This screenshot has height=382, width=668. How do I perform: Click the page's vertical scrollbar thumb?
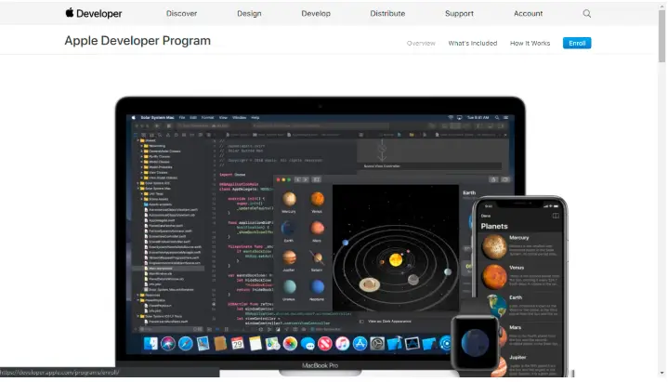(661, 36)
